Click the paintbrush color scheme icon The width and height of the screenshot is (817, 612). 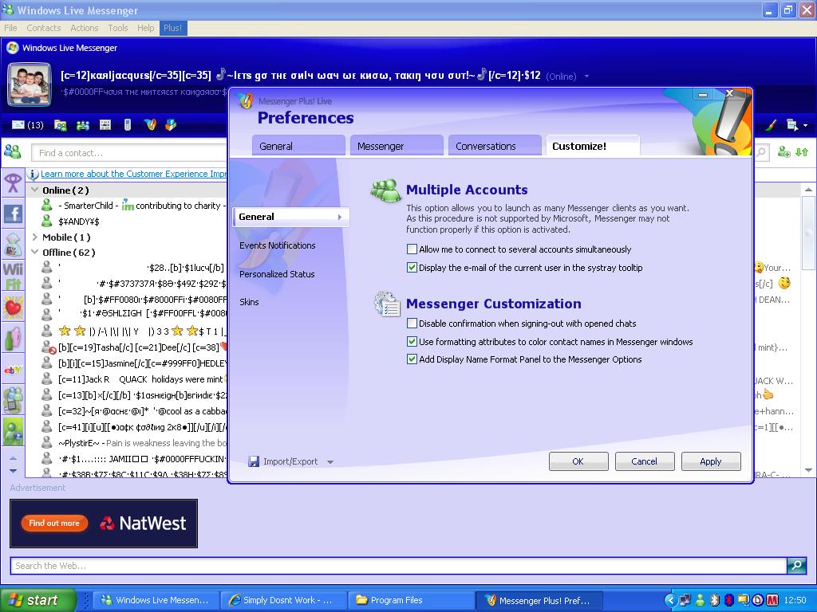click(x=771, y=125)
